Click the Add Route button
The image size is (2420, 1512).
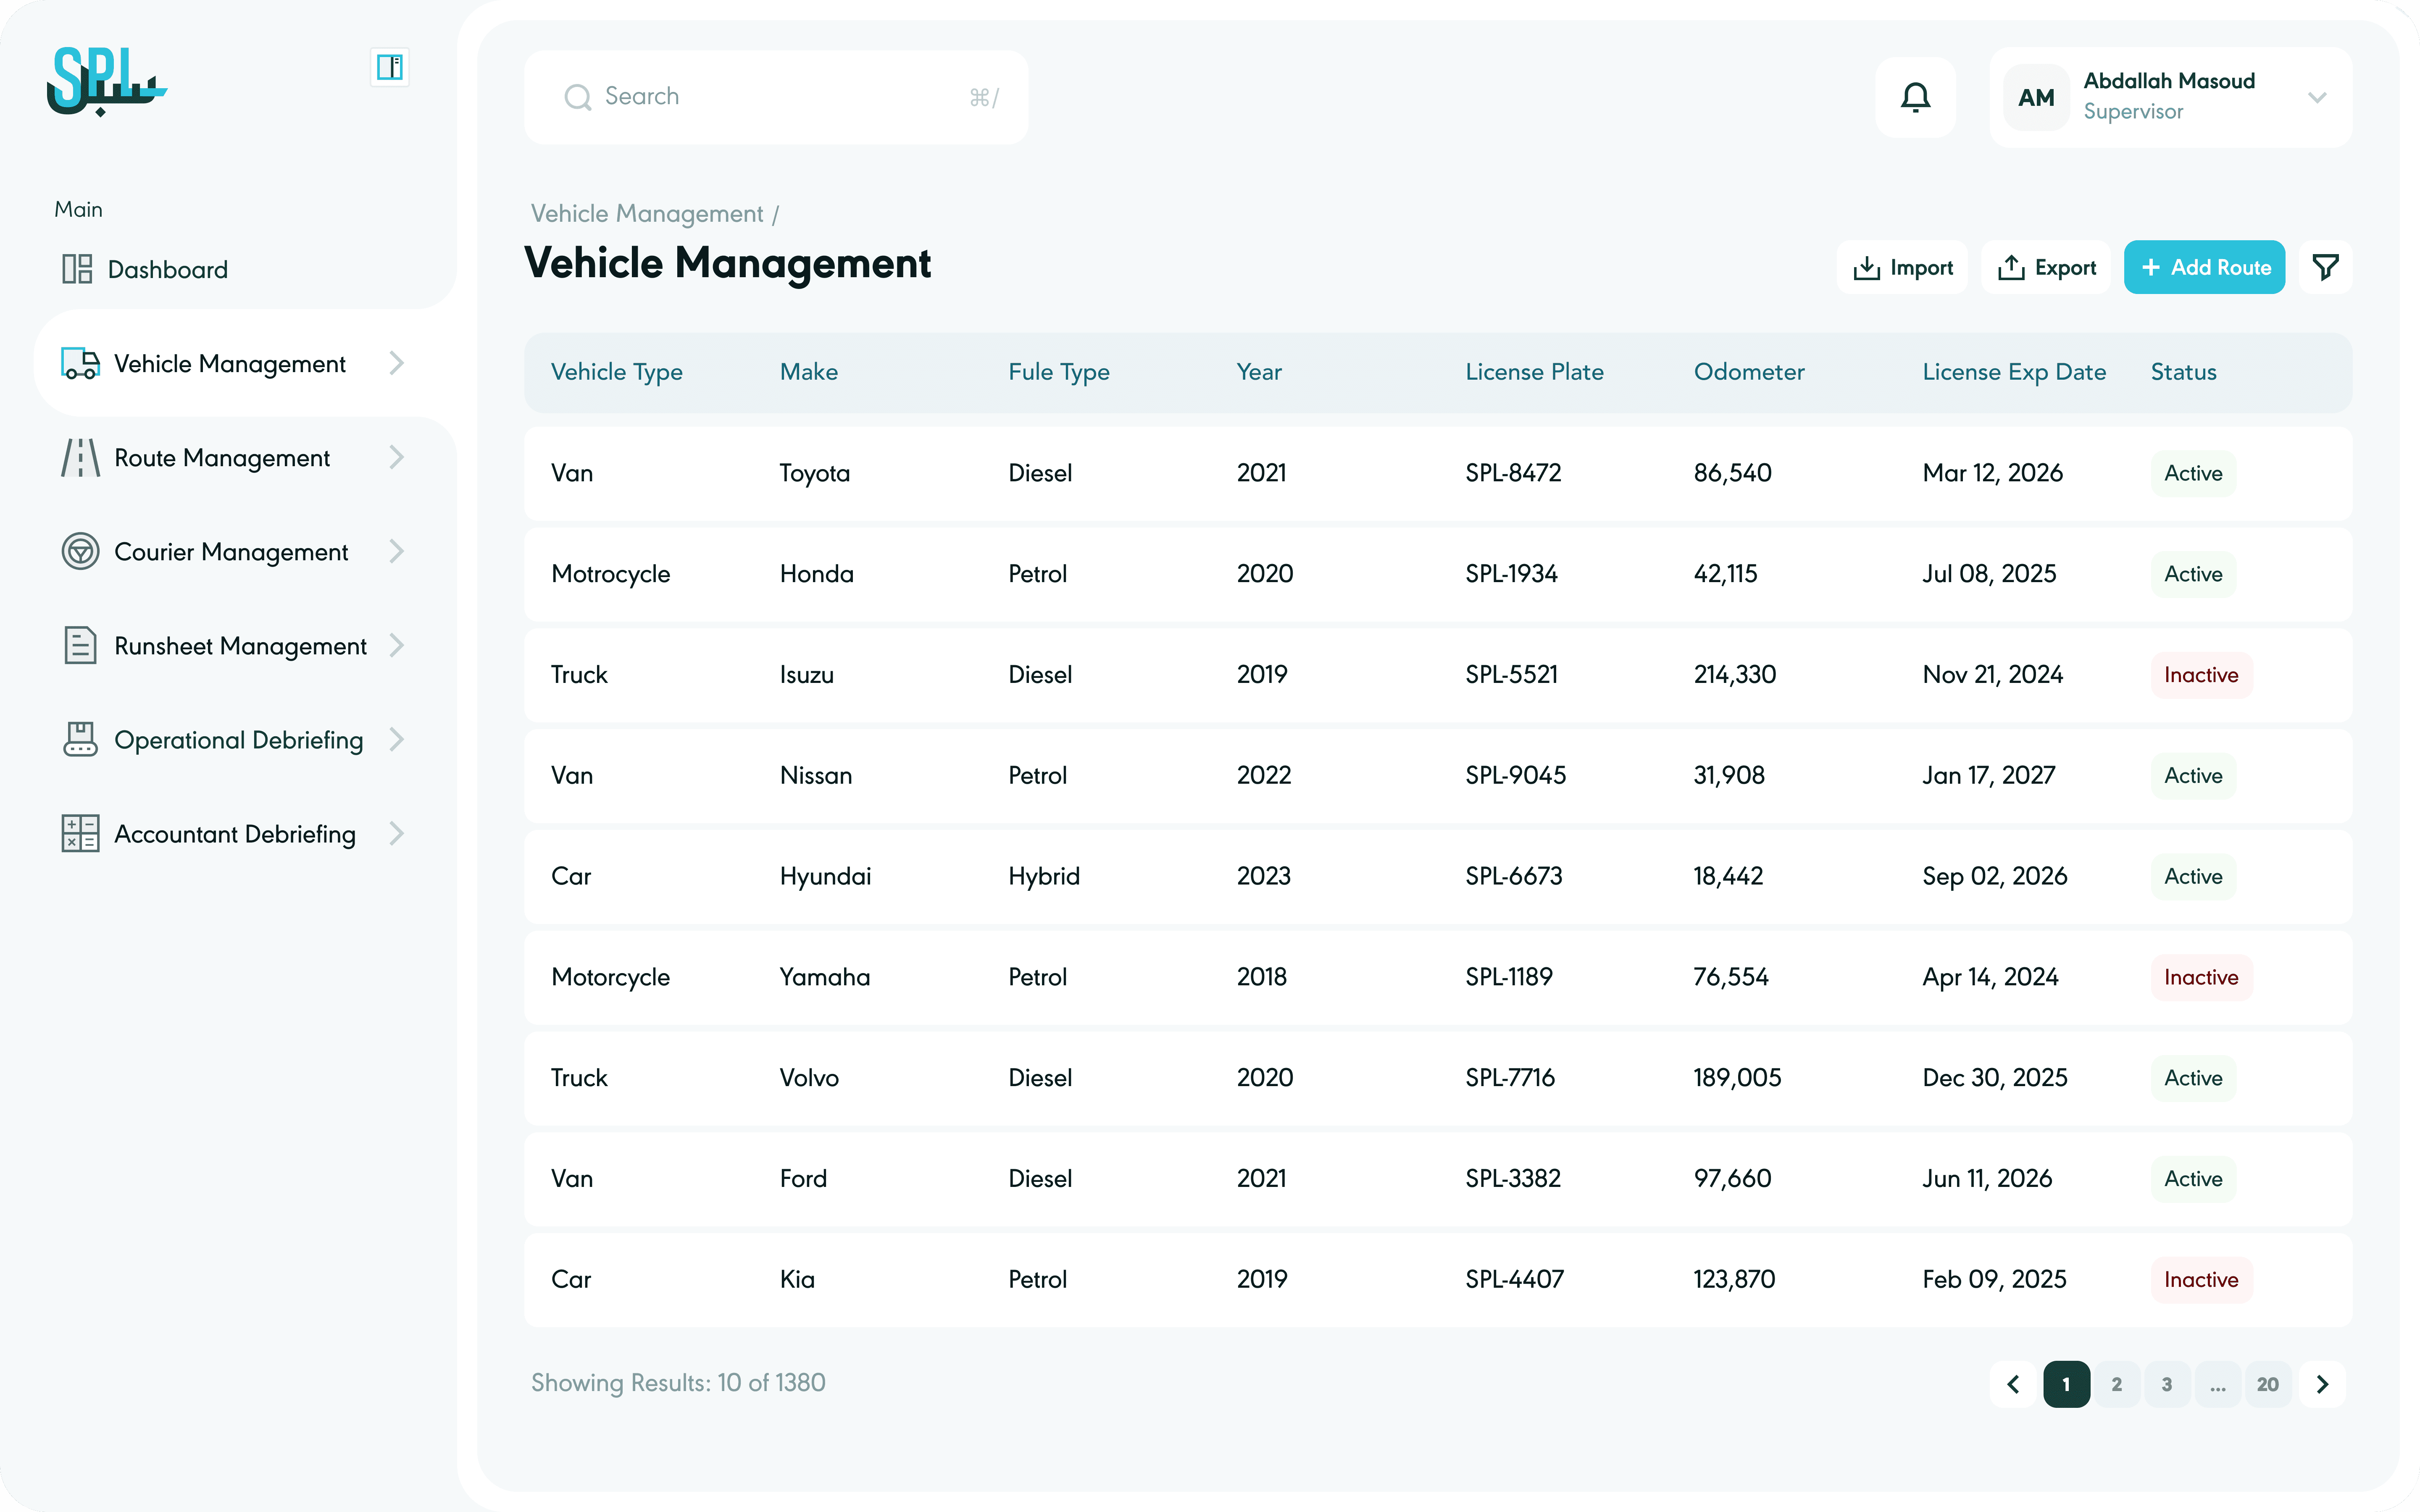click(x=2204, y=267)
